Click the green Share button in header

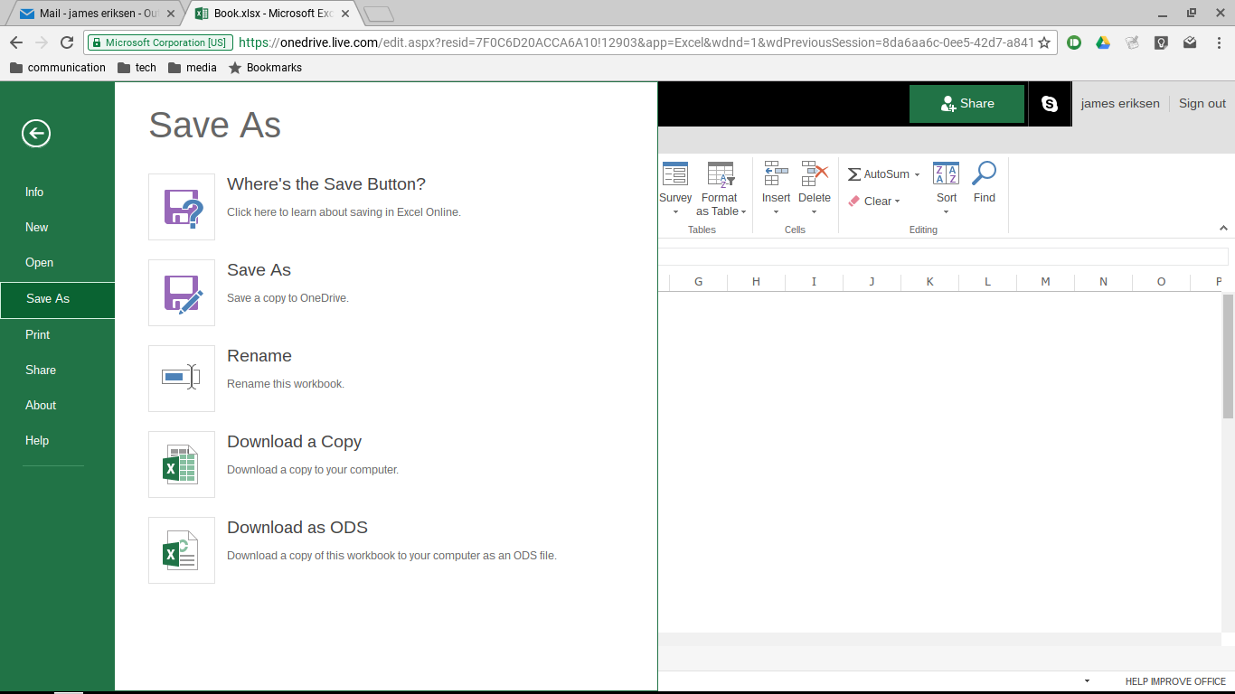click(x=966, y=104)
